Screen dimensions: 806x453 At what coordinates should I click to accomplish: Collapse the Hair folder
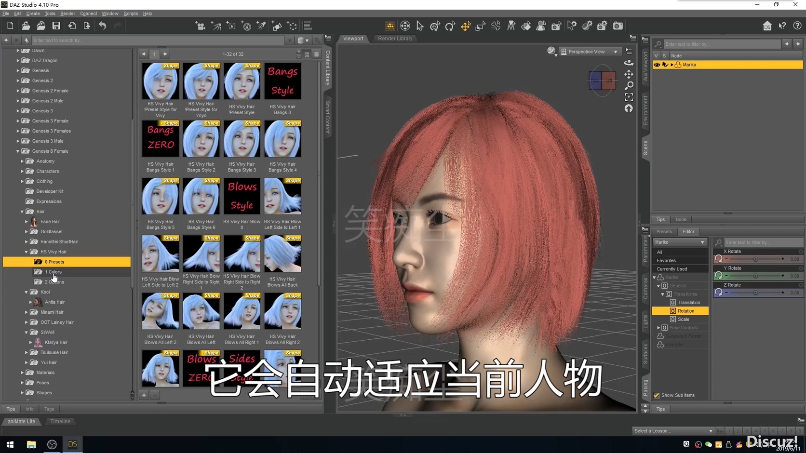coord(22,212)
